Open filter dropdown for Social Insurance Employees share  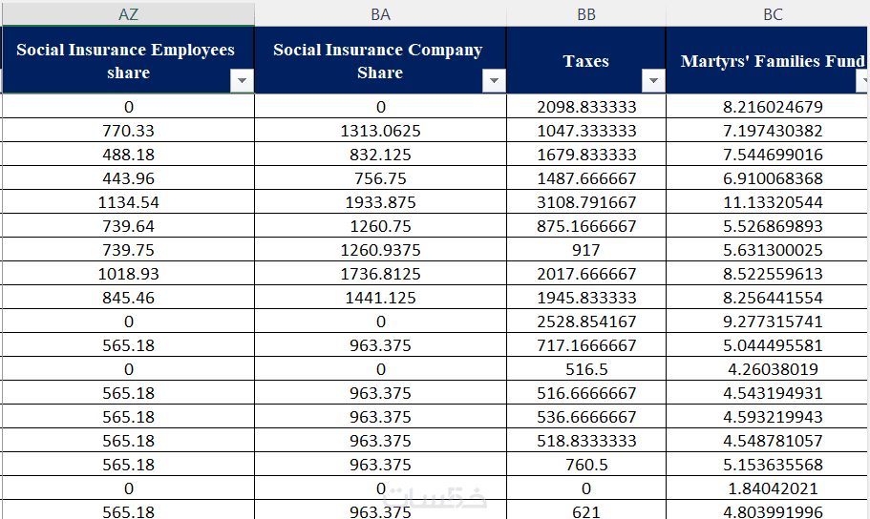coord(242,80)
